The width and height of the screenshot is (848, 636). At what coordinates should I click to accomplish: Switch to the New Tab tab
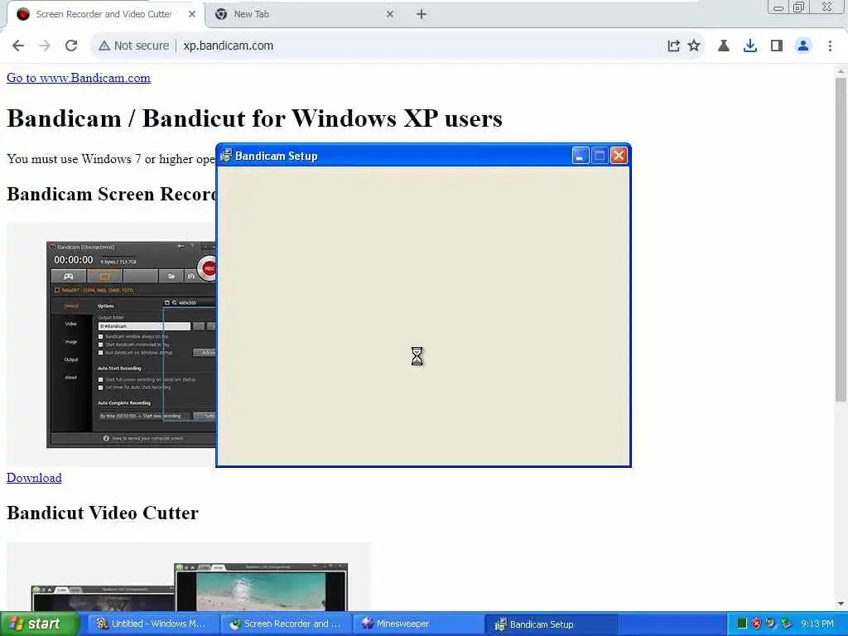tap(303, 15)
